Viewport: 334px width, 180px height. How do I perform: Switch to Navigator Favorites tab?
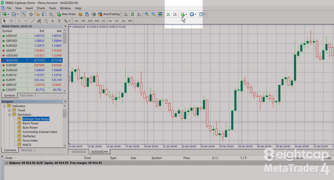pos(27,150)
